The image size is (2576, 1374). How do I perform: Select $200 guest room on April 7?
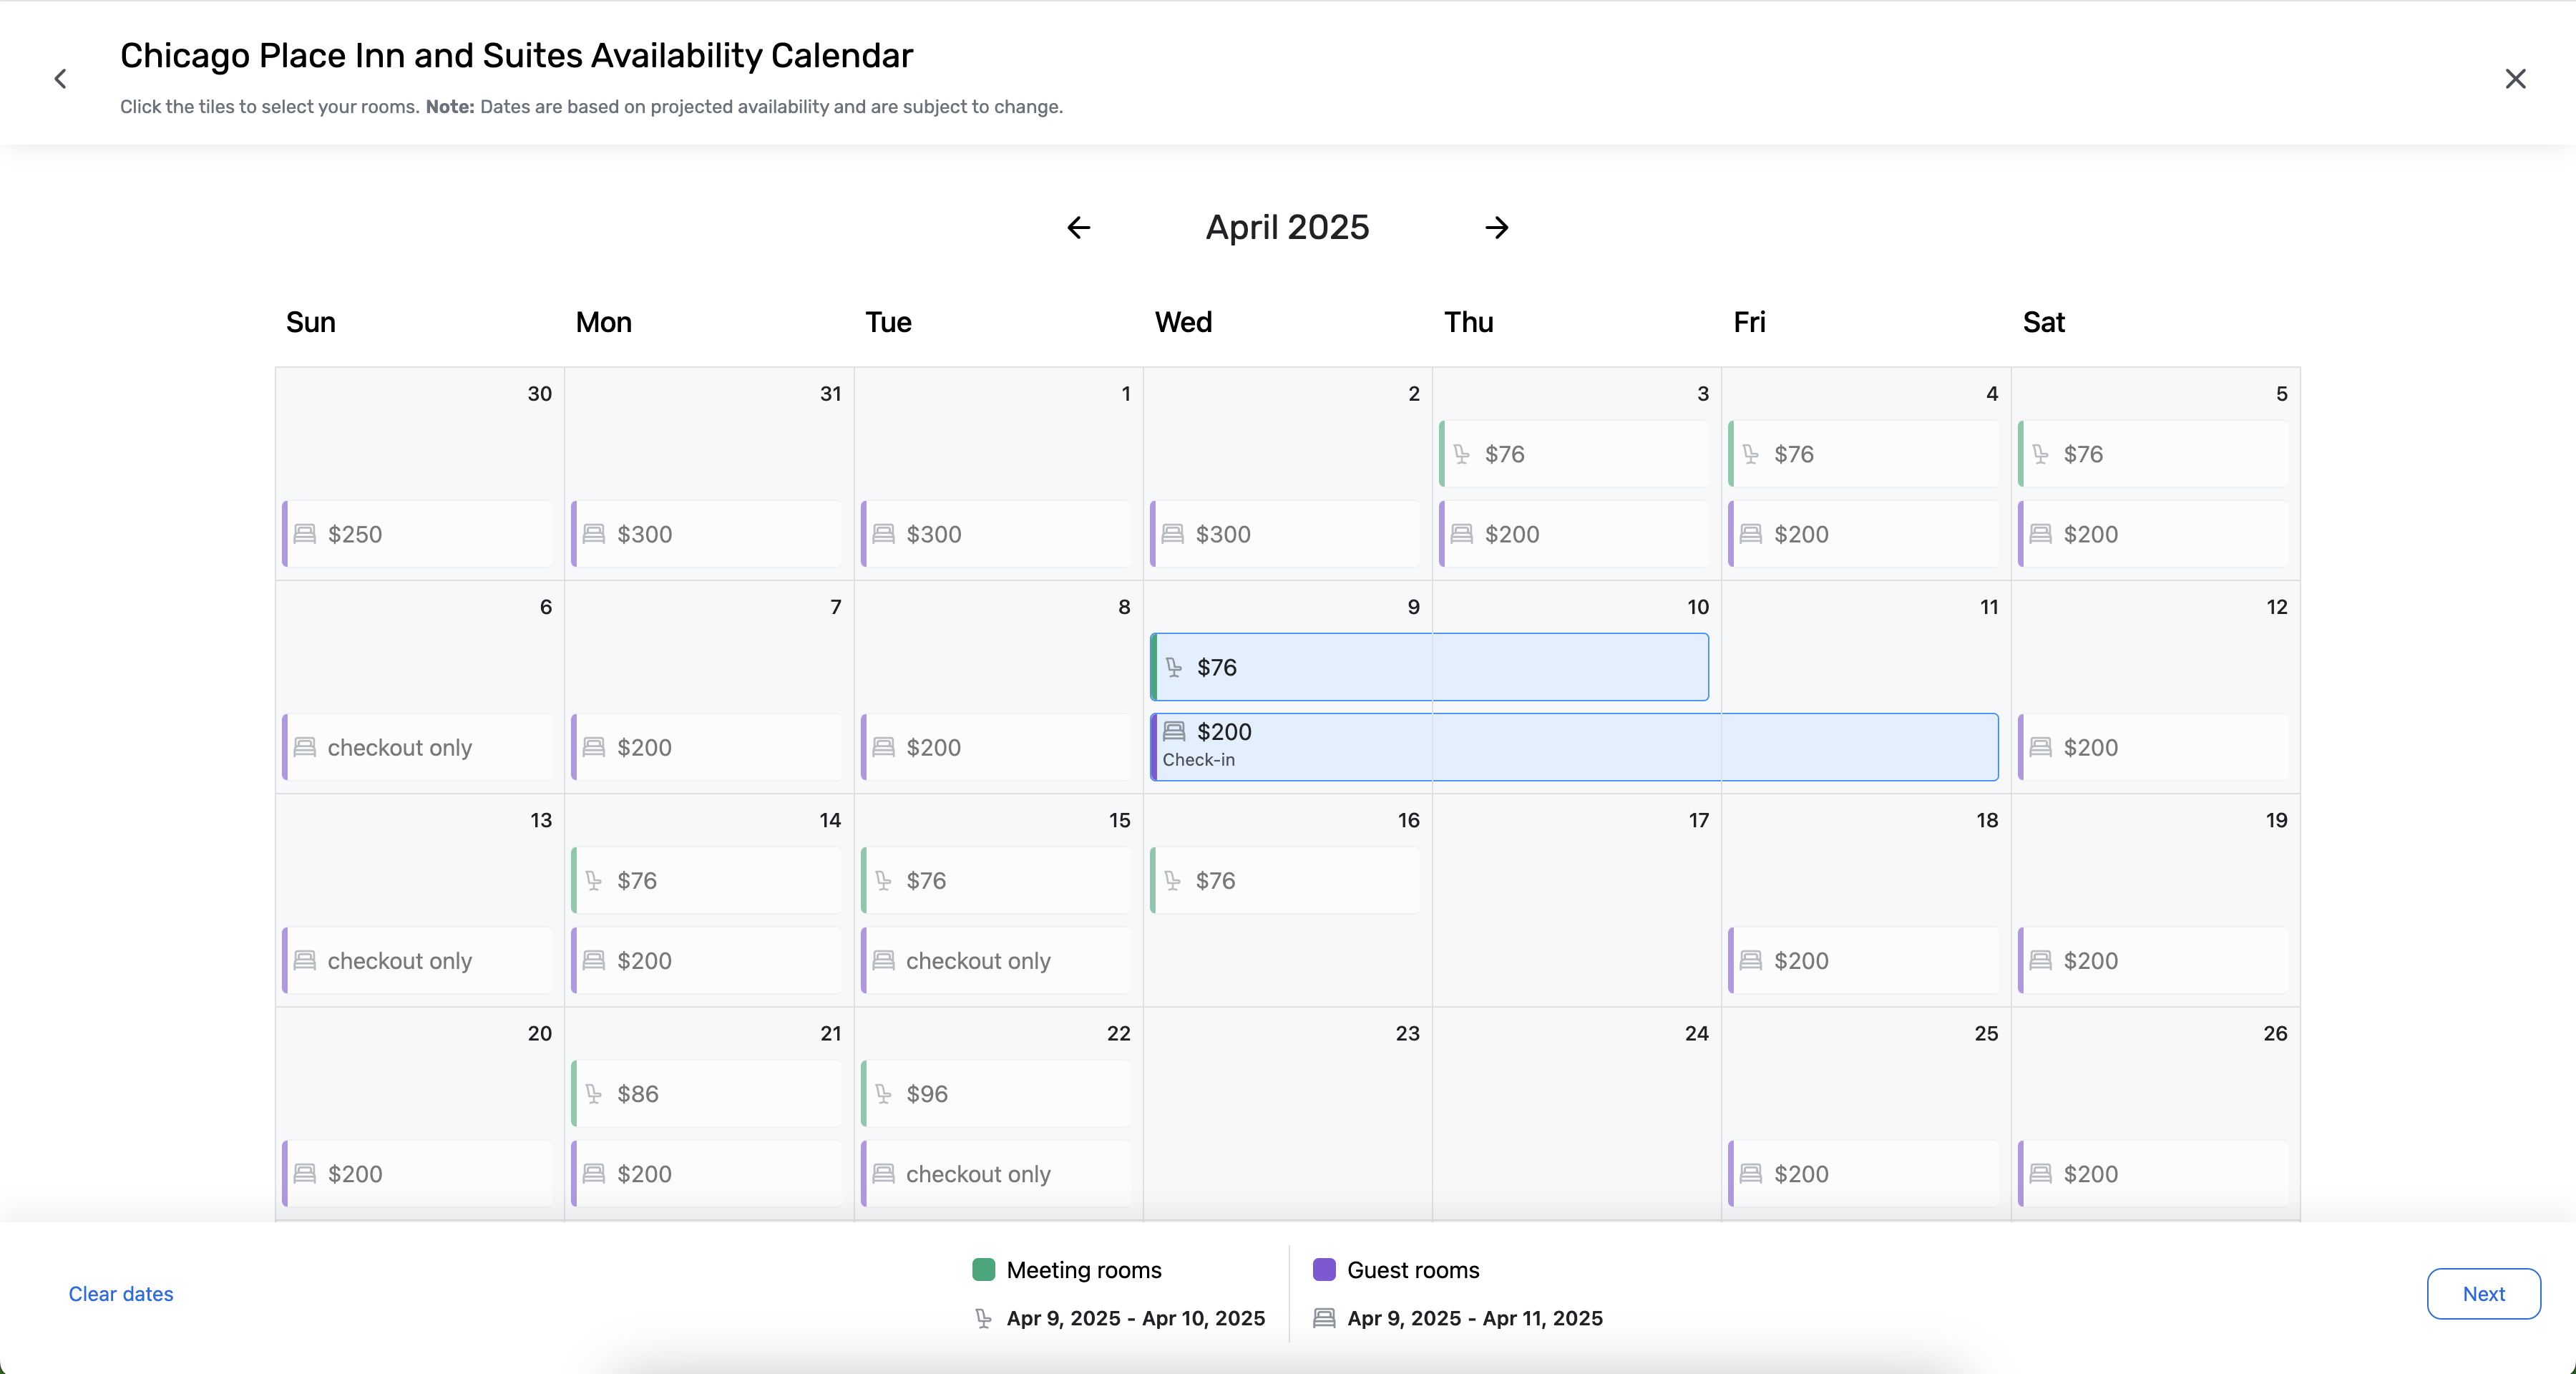point(707,747)
